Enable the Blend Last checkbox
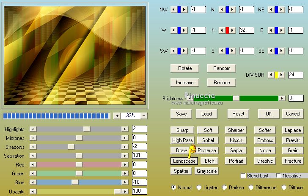Screen dimensions: 308x196 pos(243,175)
